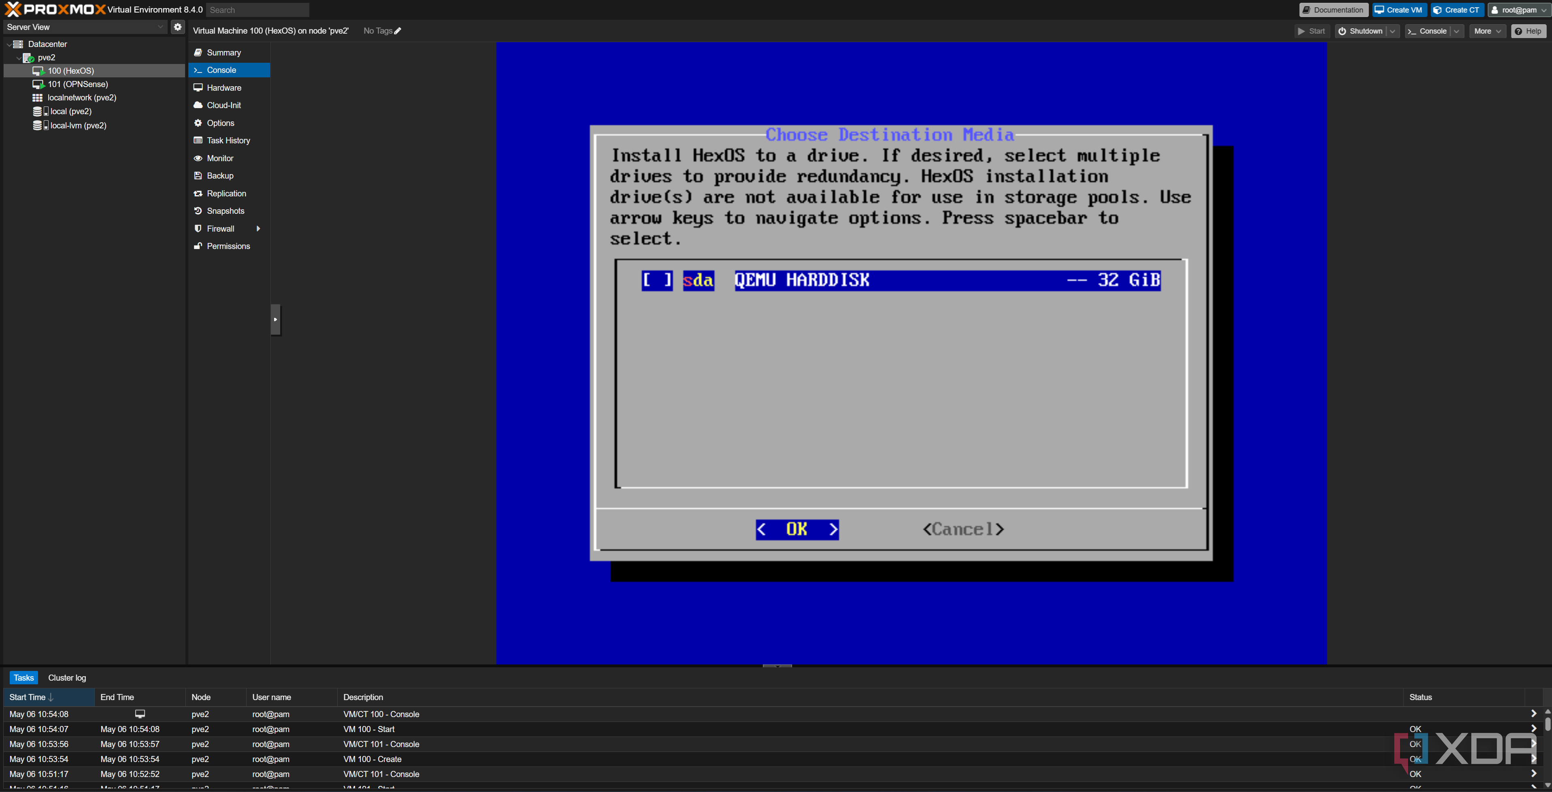Sort by the Start Time column header
The height and width of the screenshot is (792, 1552).
(49, 697)
